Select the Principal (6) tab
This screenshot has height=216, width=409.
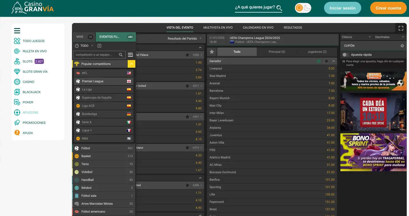point(277,52)
